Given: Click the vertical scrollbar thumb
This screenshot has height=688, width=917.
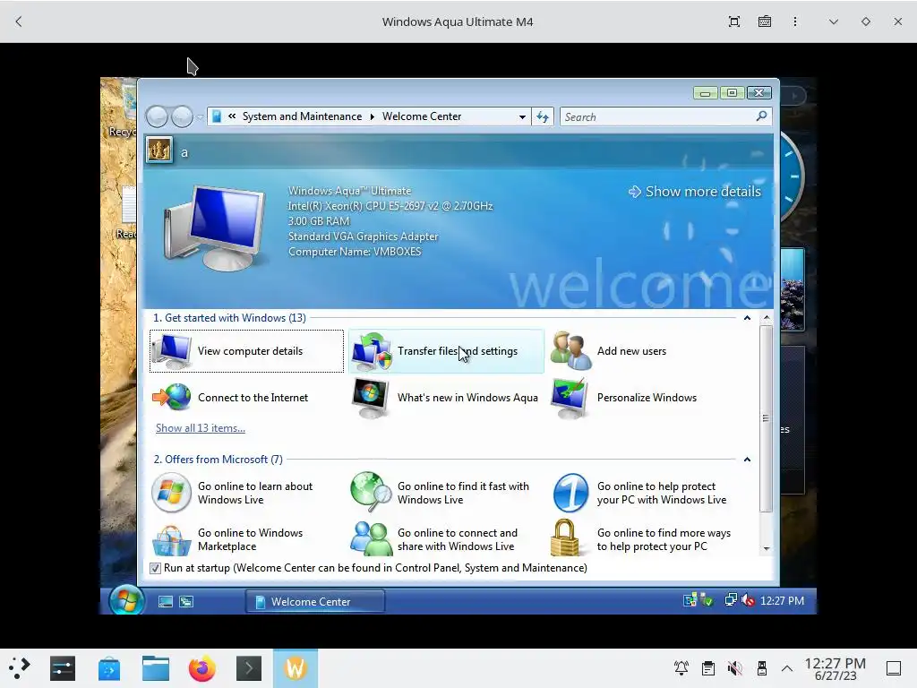Looking at the screenshot, I should 767,418.
